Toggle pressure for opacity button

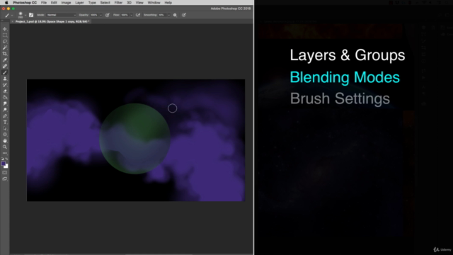[x=108, y=15]
